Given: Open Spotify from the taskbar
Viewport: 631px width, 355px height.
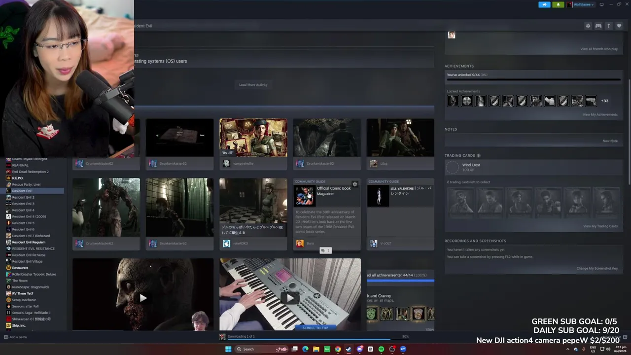Looking at the screenshot, I should click(x=381, y=349).
